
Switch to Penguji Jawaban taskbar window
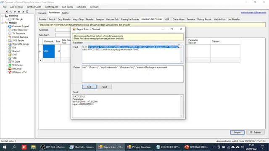click(x=139, y=147)
